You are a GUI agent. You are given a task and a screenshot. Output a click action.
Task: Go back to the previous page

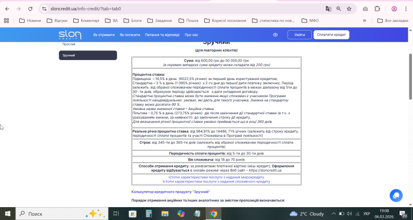point(7,9)
